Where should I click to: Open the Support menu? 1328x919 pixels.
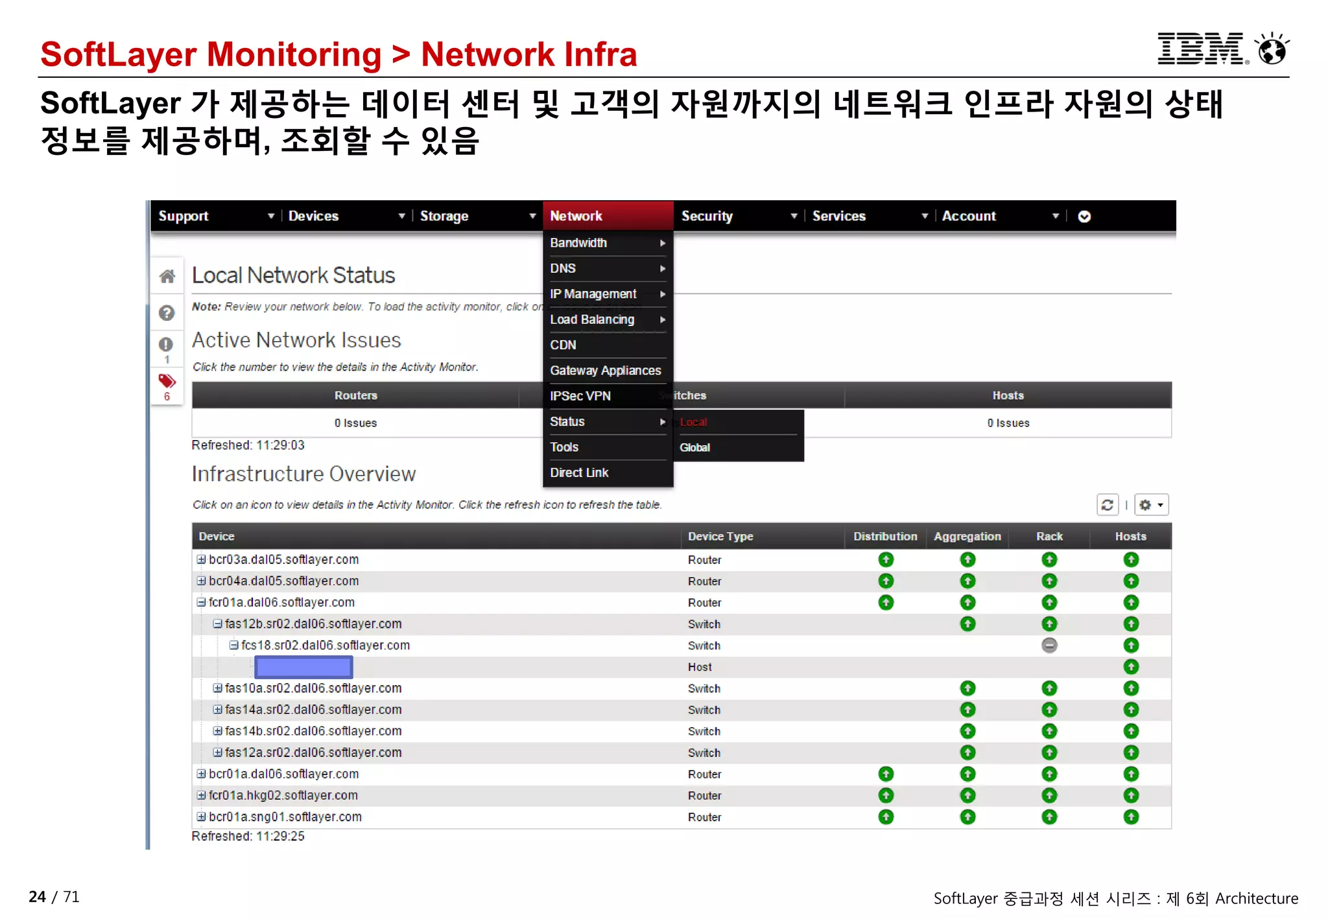(x=216, y=216)
